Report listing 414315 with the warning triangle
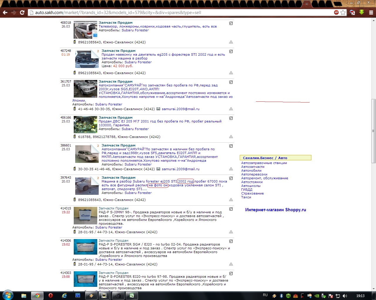 pos(231,232)
